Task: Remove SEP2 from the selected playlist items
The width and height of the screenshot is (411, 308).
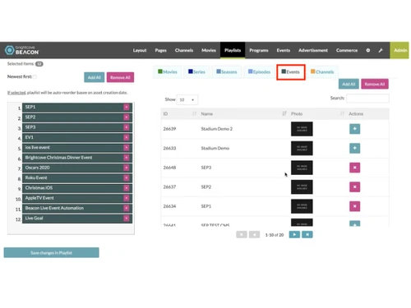Action: click(x=127, y=117)
